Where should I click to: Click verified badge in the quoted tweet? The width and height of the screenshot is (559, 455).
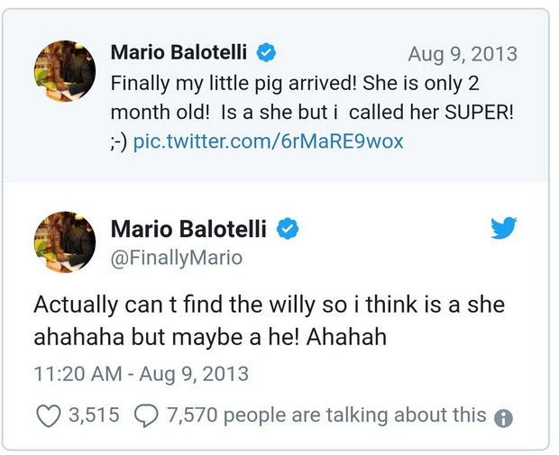coord(266,53)
